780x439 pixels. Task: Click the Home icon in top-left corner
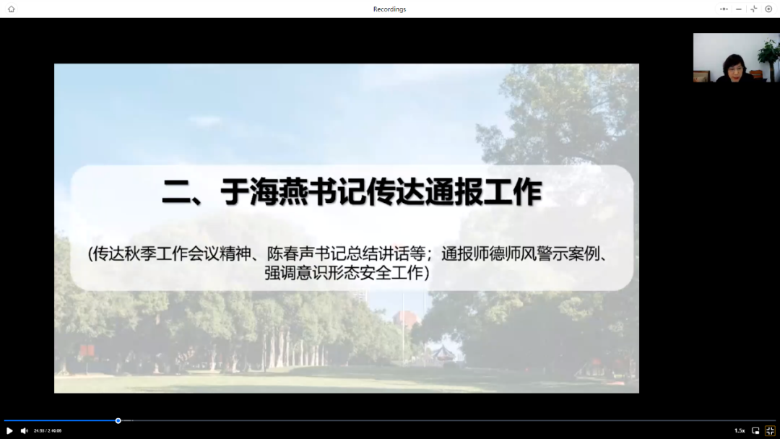click(x=11, y=9)
